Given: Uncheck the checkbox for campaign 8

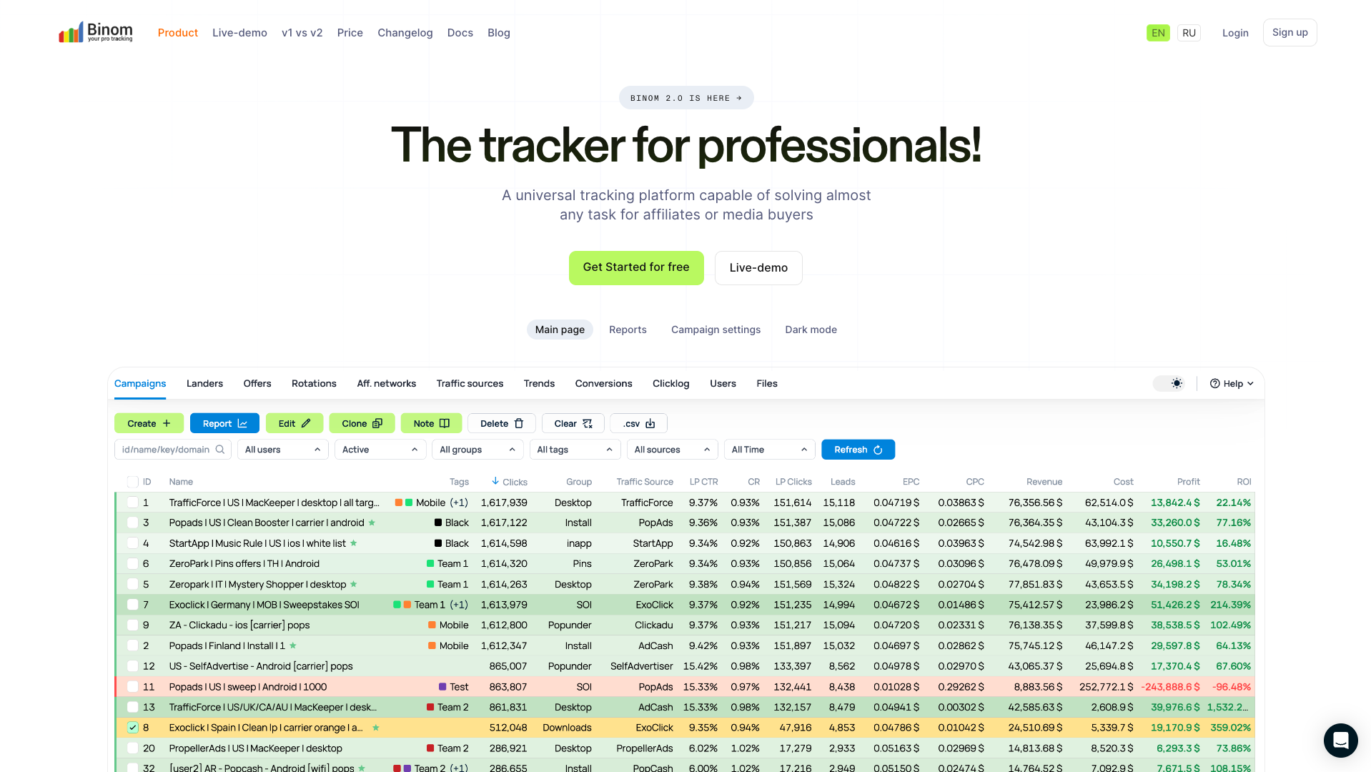Looking at the screenshot, I should pos(132,728).
